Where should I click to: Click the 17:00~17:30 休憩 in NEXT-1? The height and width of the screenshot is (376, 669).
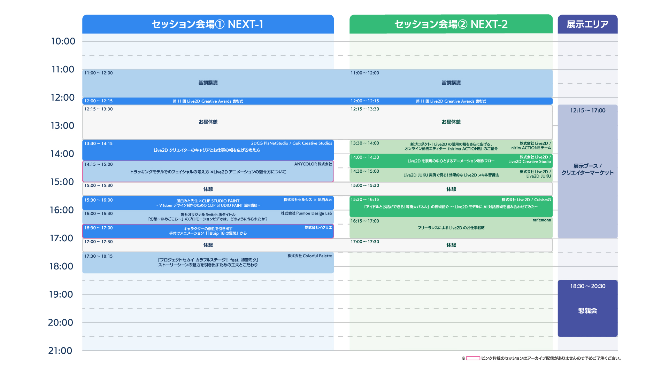208,245
